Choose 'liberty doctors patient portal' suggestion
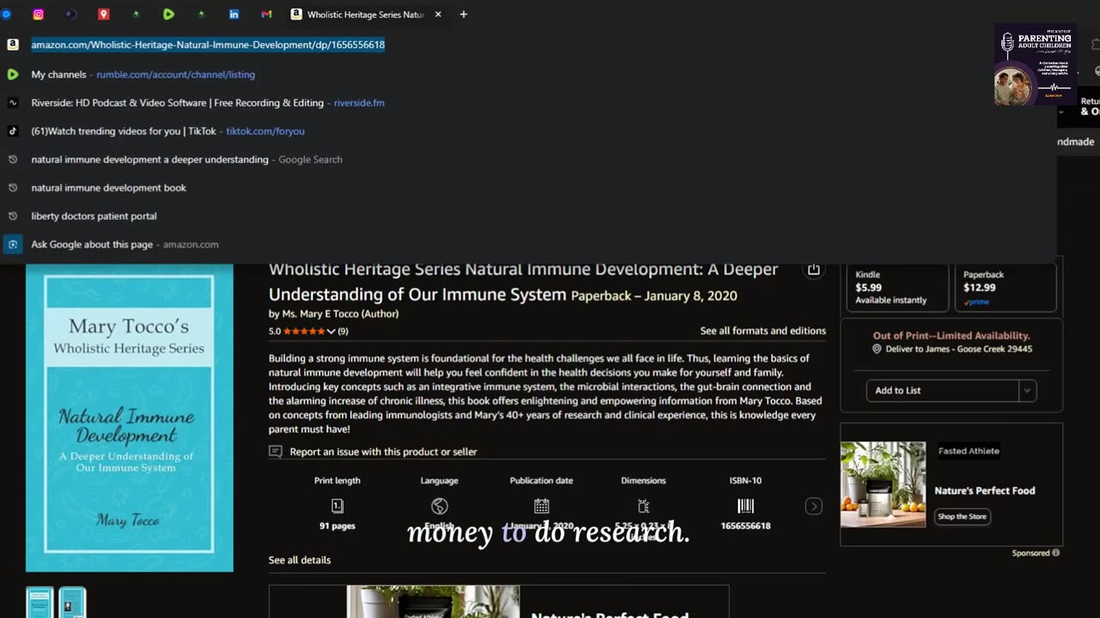This screenshot has width=1100, height=618. pyautogui.click(x=528, y=216)
